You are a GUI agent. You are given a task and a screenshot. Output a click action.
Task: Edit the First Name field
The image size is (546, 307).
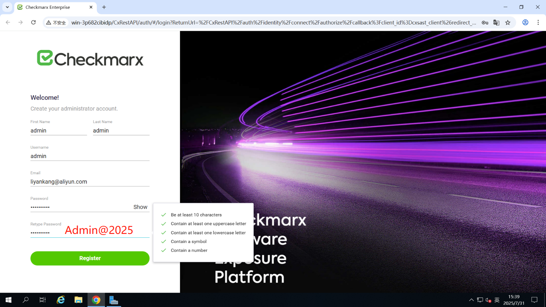coord(58,130)
